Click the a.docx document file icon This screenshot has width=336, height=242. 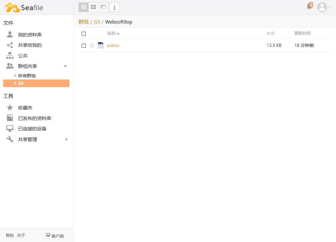click(101, 45)
